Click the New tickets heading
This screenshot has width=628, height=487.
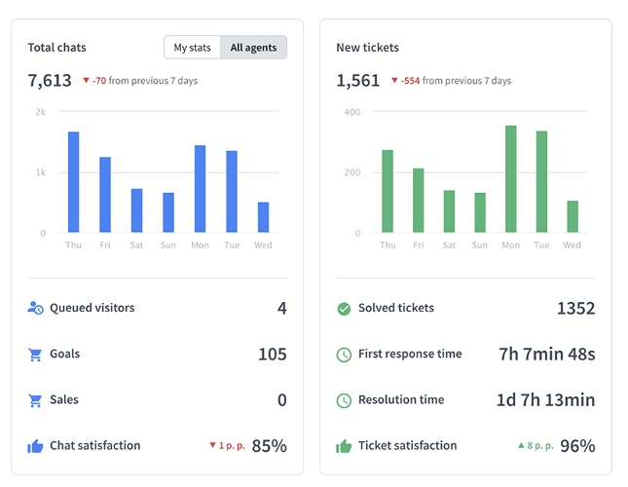367,48
